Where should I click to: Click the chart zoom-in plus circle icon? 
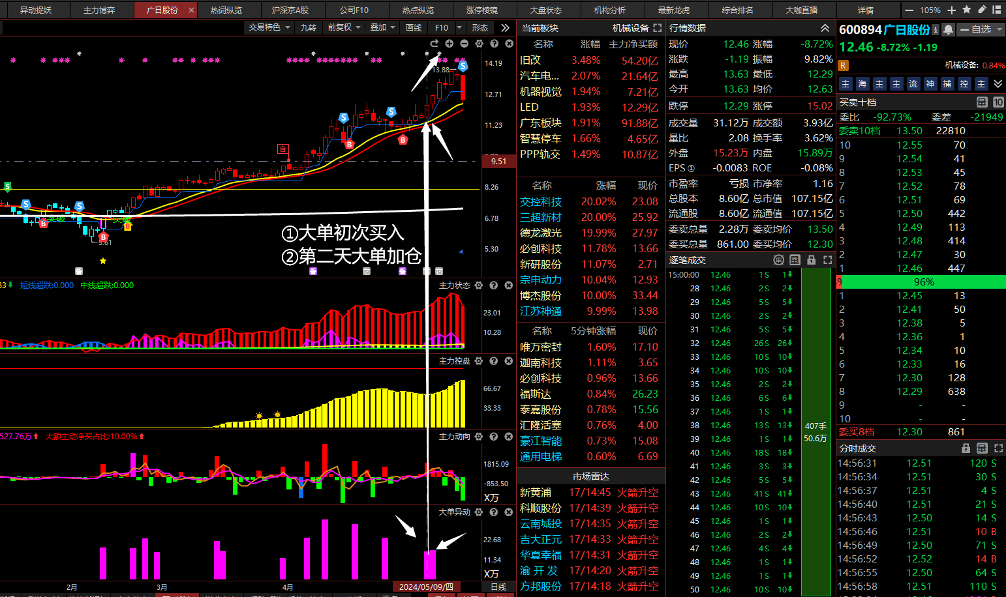[450, 44]
